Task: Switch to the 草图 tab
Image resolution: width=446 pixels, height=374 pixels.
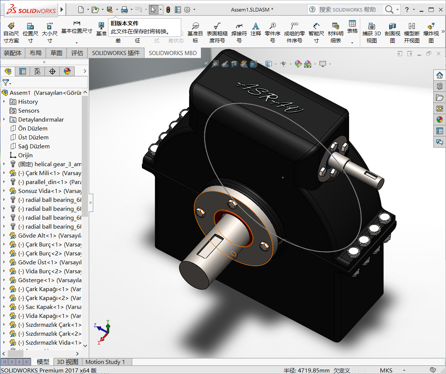Action: click(x=56, y=53)
